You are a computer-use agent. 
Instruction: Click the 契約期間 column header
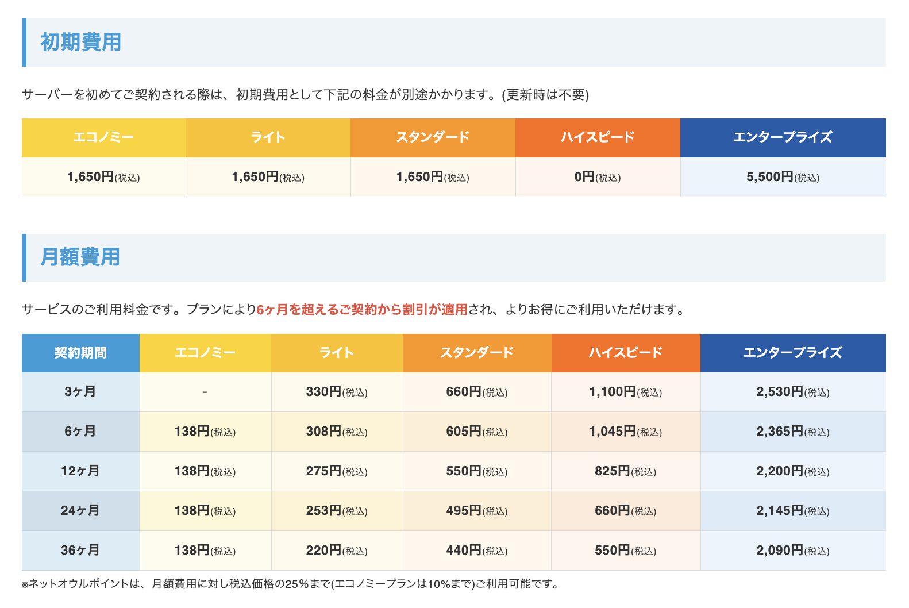pyautogui.click(x=80, y=353)
